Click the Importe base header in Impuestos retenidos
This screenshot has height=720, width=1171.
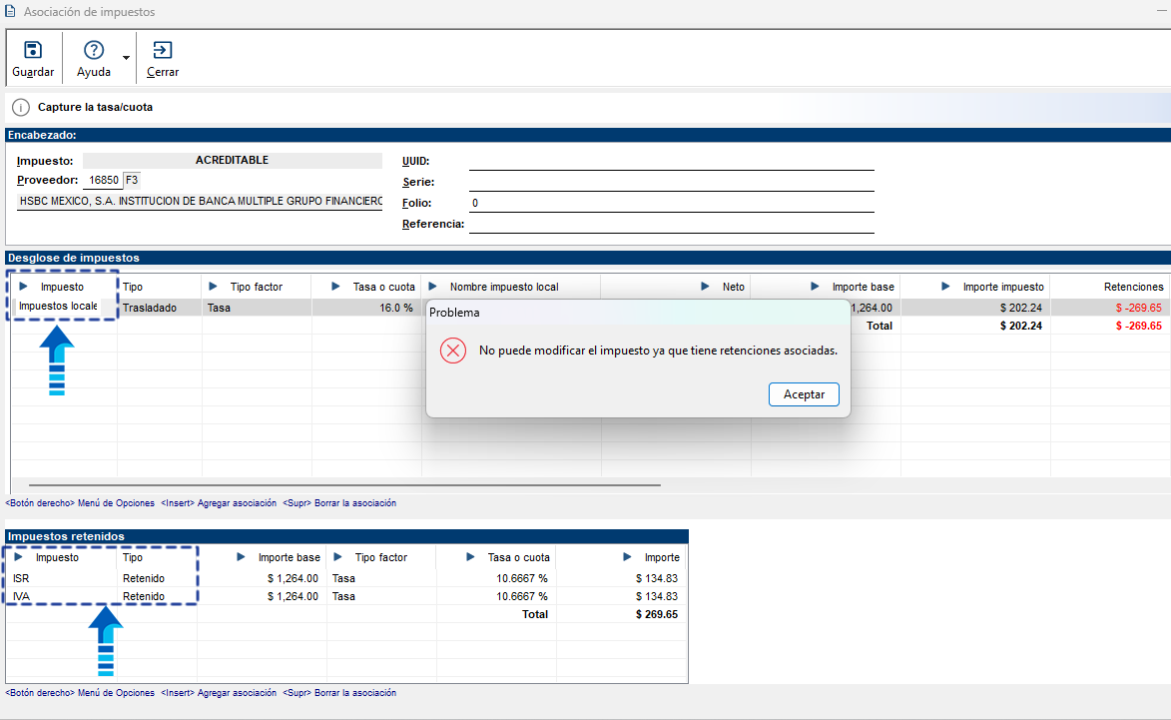coord(289,557)
